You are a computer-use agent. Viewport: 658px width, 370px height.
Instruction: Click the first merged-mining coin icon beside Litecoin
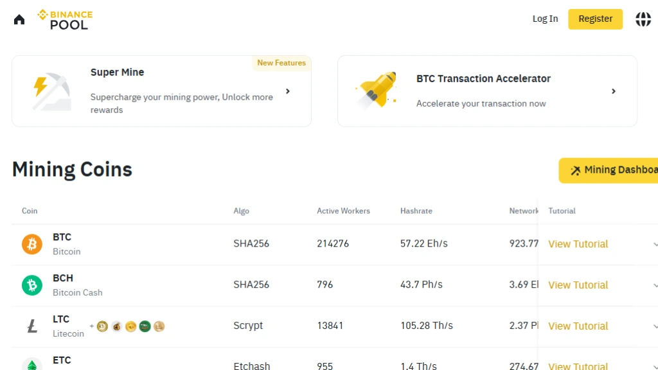[102, 326]
